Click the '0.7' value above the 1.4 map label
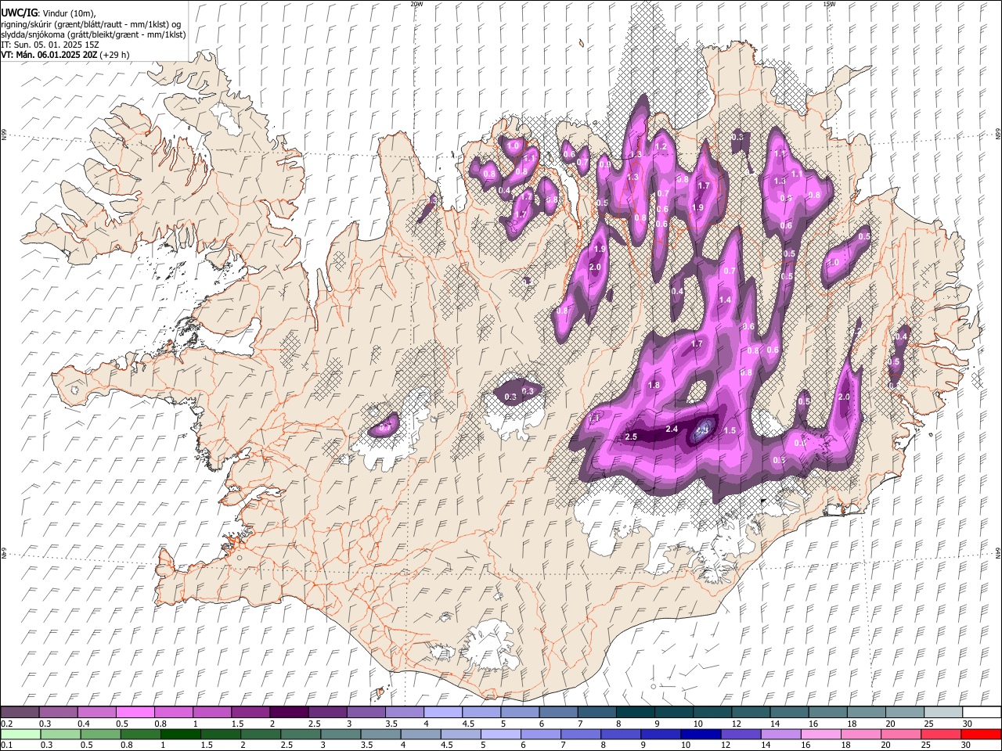This screenshot has height=751, width=1002. [x=729, y=271]
